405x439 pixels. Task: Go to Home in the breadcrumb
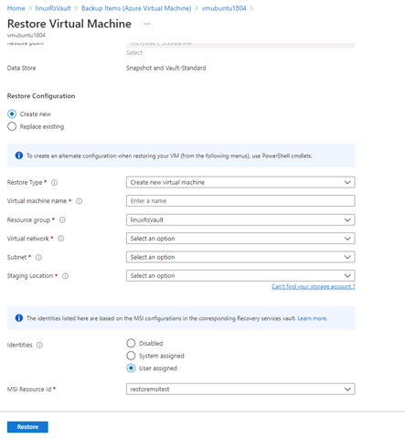click(16, 8)
